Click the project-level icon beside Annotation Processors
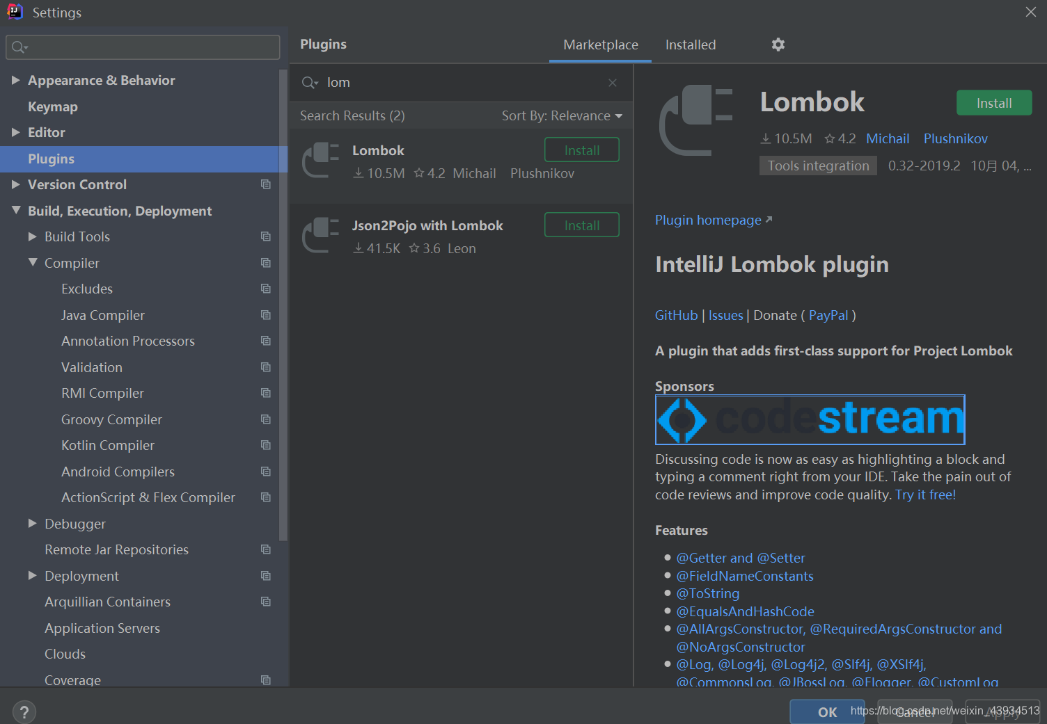Image resolution: width=1047 pixels, height=724 pixels. 265,341
